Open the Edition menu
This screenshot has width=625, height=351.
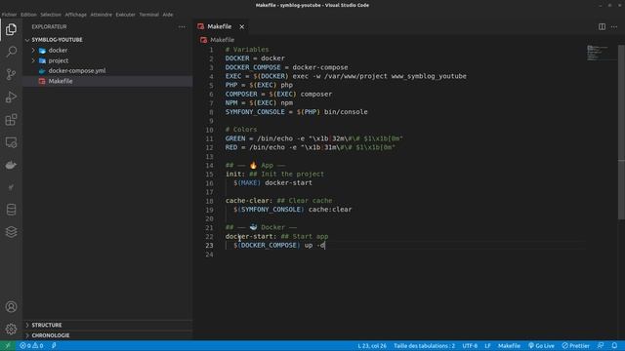[x=28, y=15]
